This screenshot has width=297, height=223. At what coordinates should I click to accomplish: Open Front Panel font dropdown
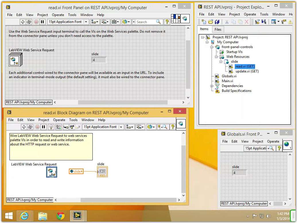click(x=68, y=22)
